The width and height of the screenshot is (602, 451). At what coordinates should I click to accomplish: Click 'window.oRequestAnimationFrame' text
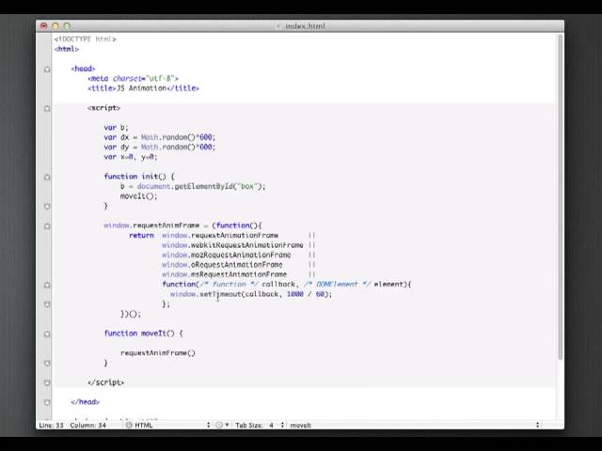click(222, 265)
